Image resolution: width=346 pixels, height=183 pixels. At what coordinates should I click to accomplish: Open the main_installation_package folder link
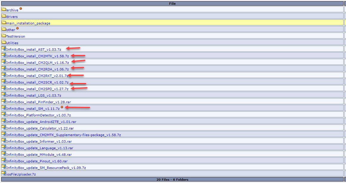pyautogui.click(x=28, y=23)
